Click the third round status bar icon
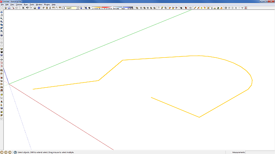The width and height of the screenshot is (275, 154). click(x=10, y=152)
